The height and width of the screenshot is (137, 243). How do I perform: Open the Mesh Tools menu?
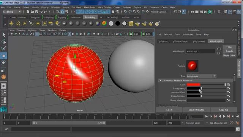pos(90,8)
